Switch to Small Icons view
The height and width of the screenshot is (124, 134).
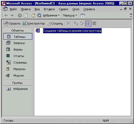click(82, 23)
